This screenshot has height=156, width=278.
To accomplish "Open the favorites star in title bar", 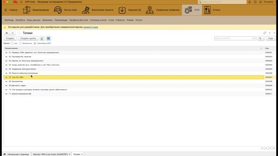I will pyautogui.click(x=261, y=2).
